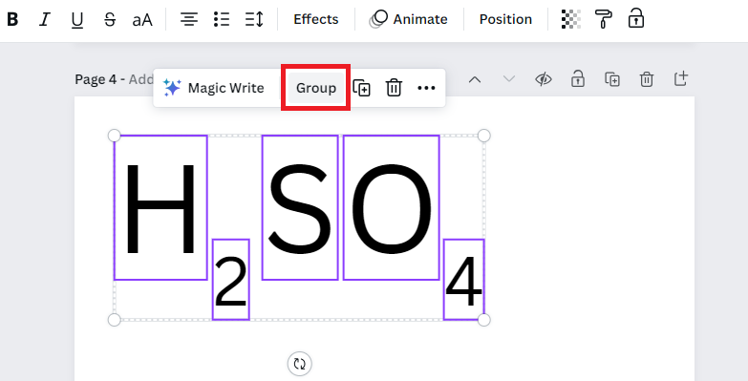Delete page 4 with trash icon
This screenshot has width=748, height=381.
pyautogui.click(x=647, y=79)
